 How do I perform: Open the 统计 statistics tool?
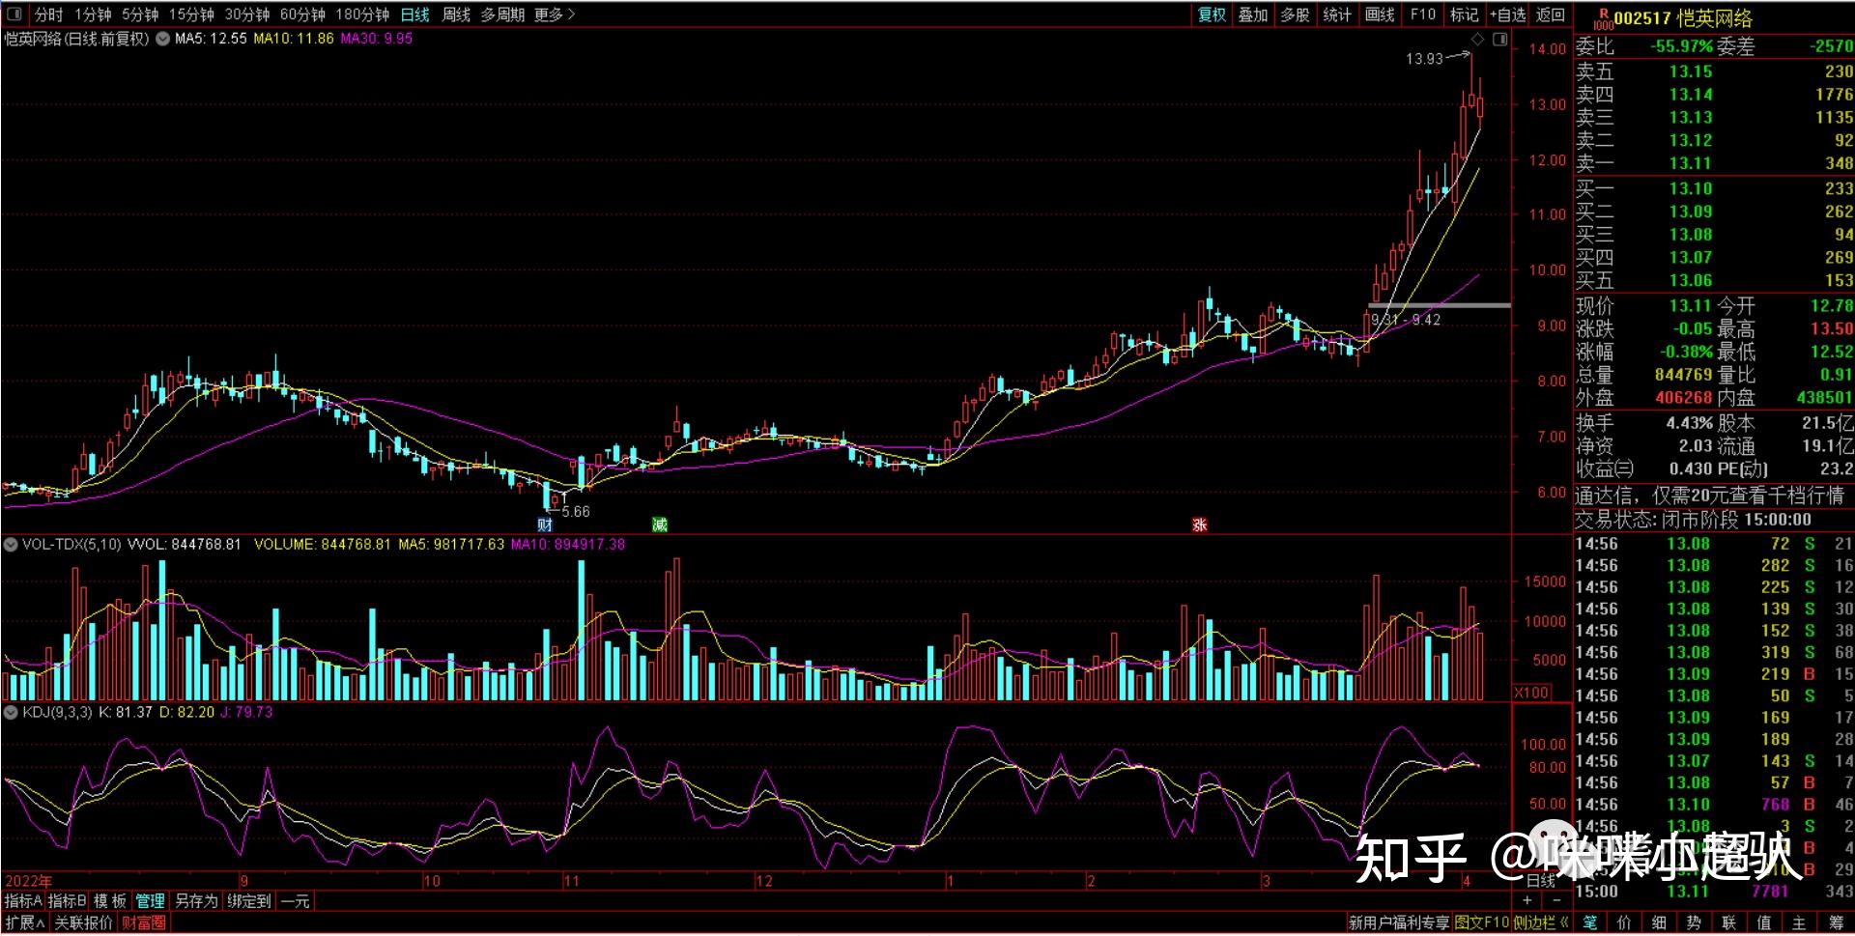pyautogui.click(x=1337, y=14)
